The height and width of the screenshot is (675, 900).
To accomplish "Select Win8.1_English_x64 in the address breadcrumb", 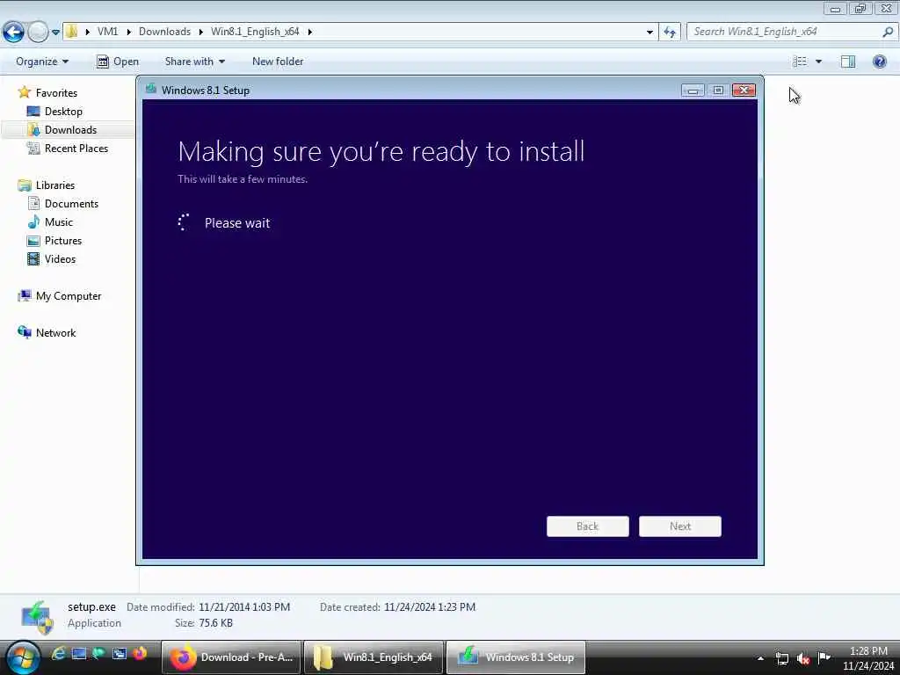I will (255, 32).
